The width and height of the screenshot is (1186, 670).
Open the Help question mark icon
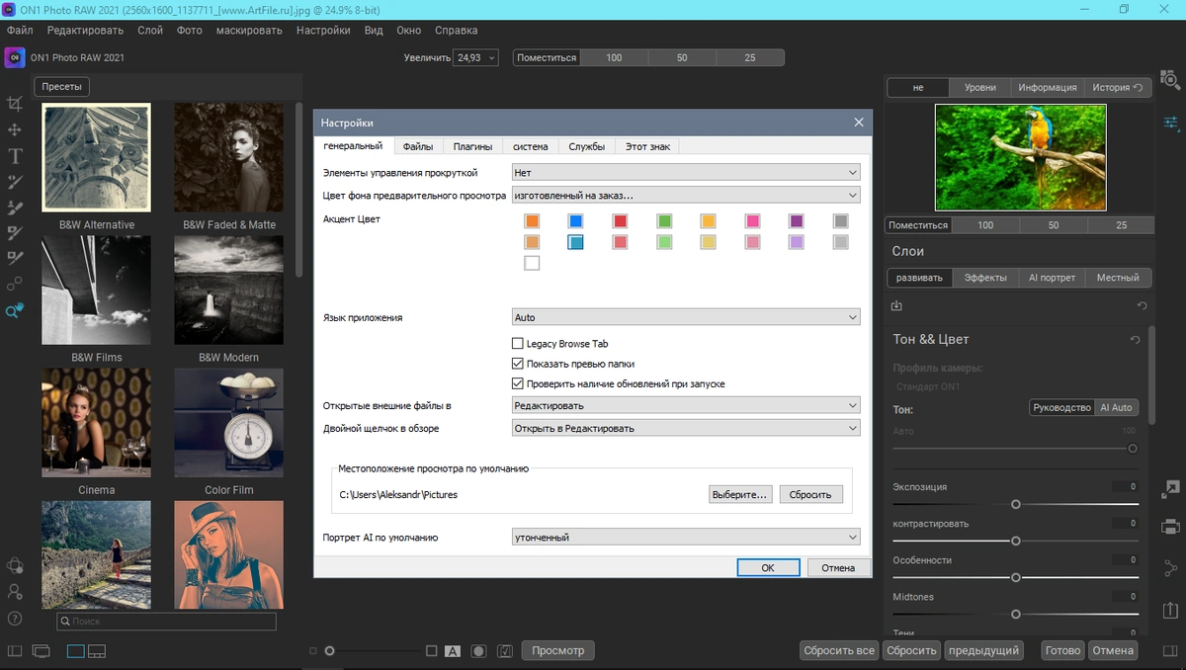tap(15, 619)
